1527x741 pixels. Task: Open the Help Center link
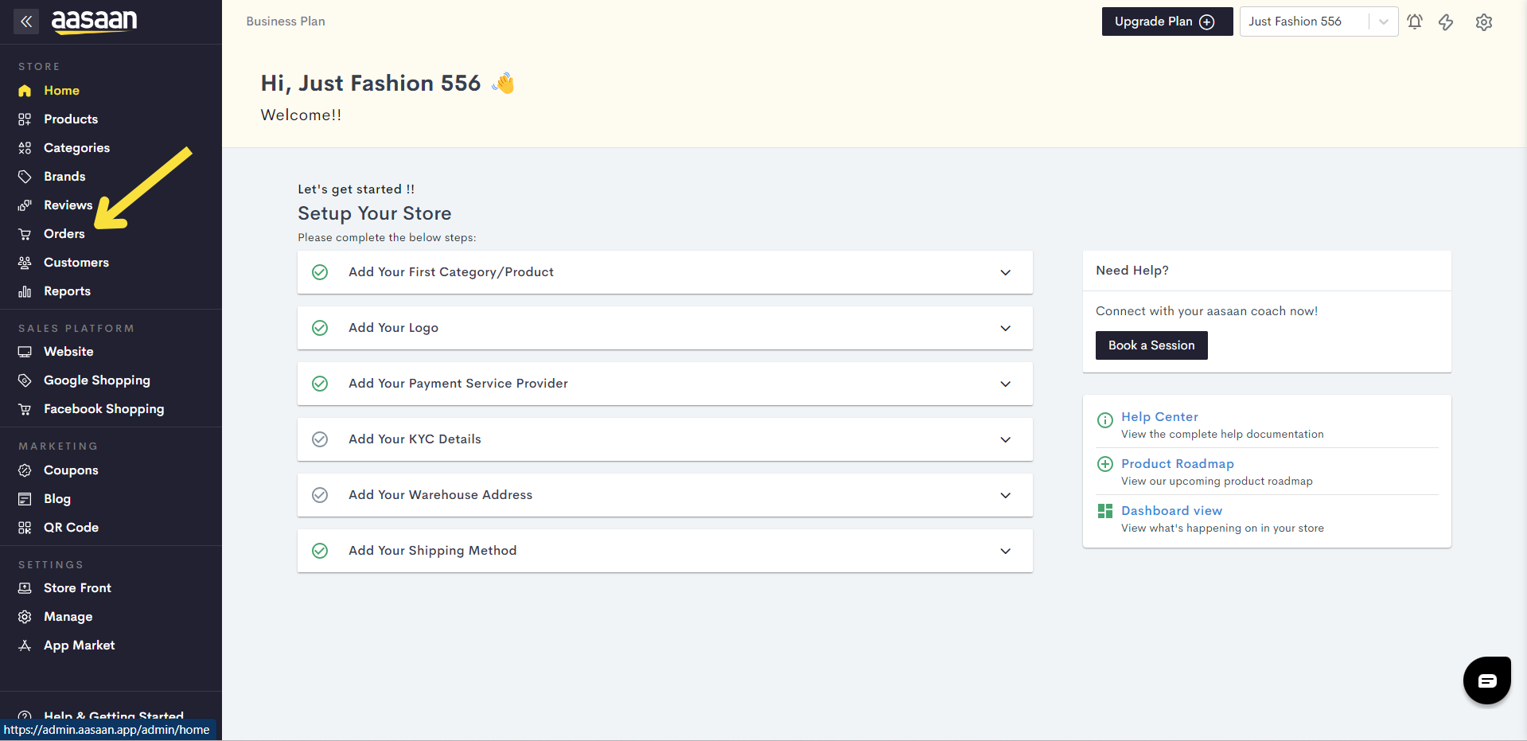click(1159, 417)
